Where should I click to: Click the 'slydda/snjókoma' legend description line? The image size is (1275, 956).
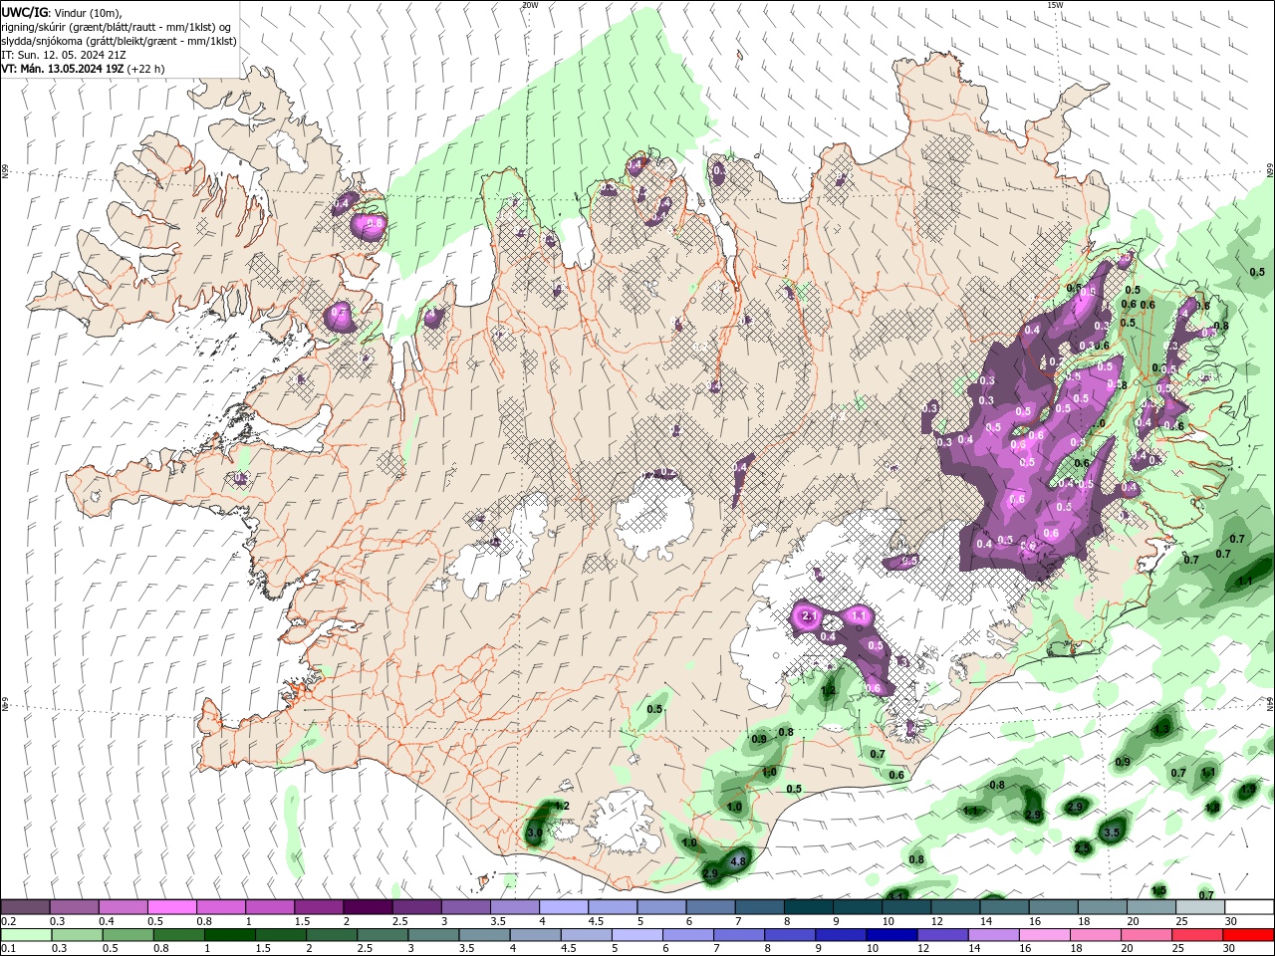[119, 41]
